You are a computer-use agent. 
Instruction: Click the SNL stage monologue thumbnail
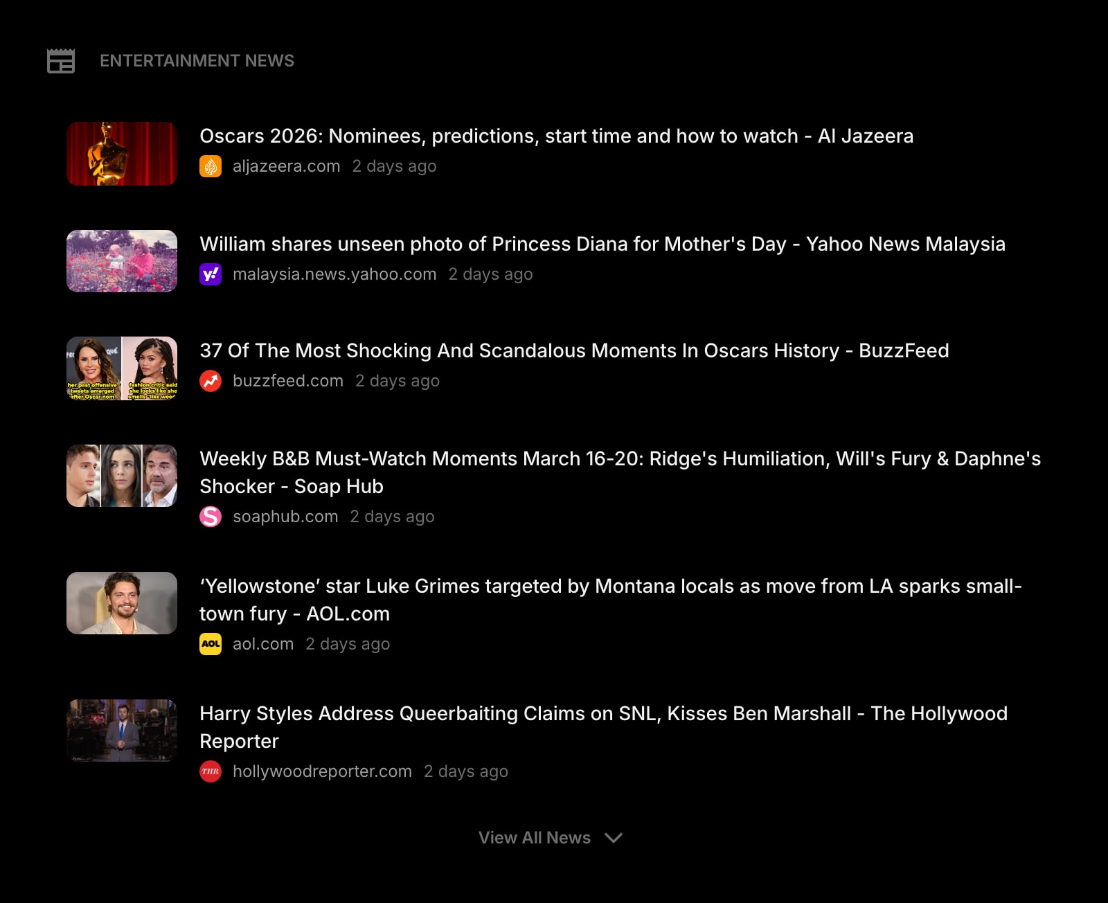[122, 731]
